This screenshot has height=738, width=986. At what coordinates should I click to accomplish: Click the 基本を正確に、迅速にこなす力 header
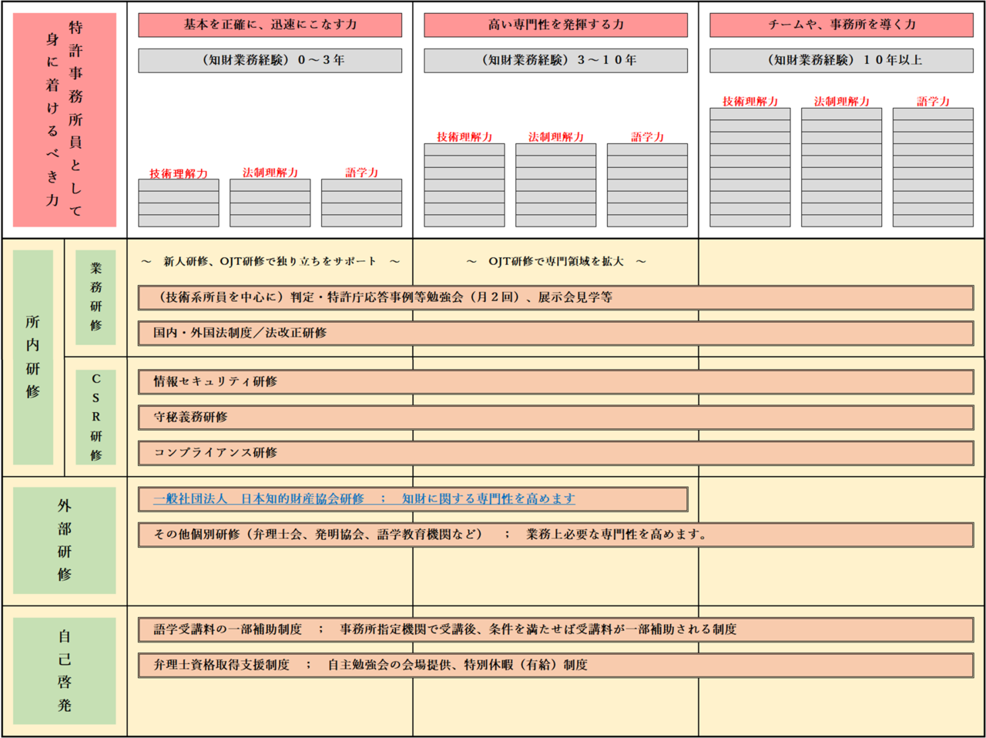270,25
